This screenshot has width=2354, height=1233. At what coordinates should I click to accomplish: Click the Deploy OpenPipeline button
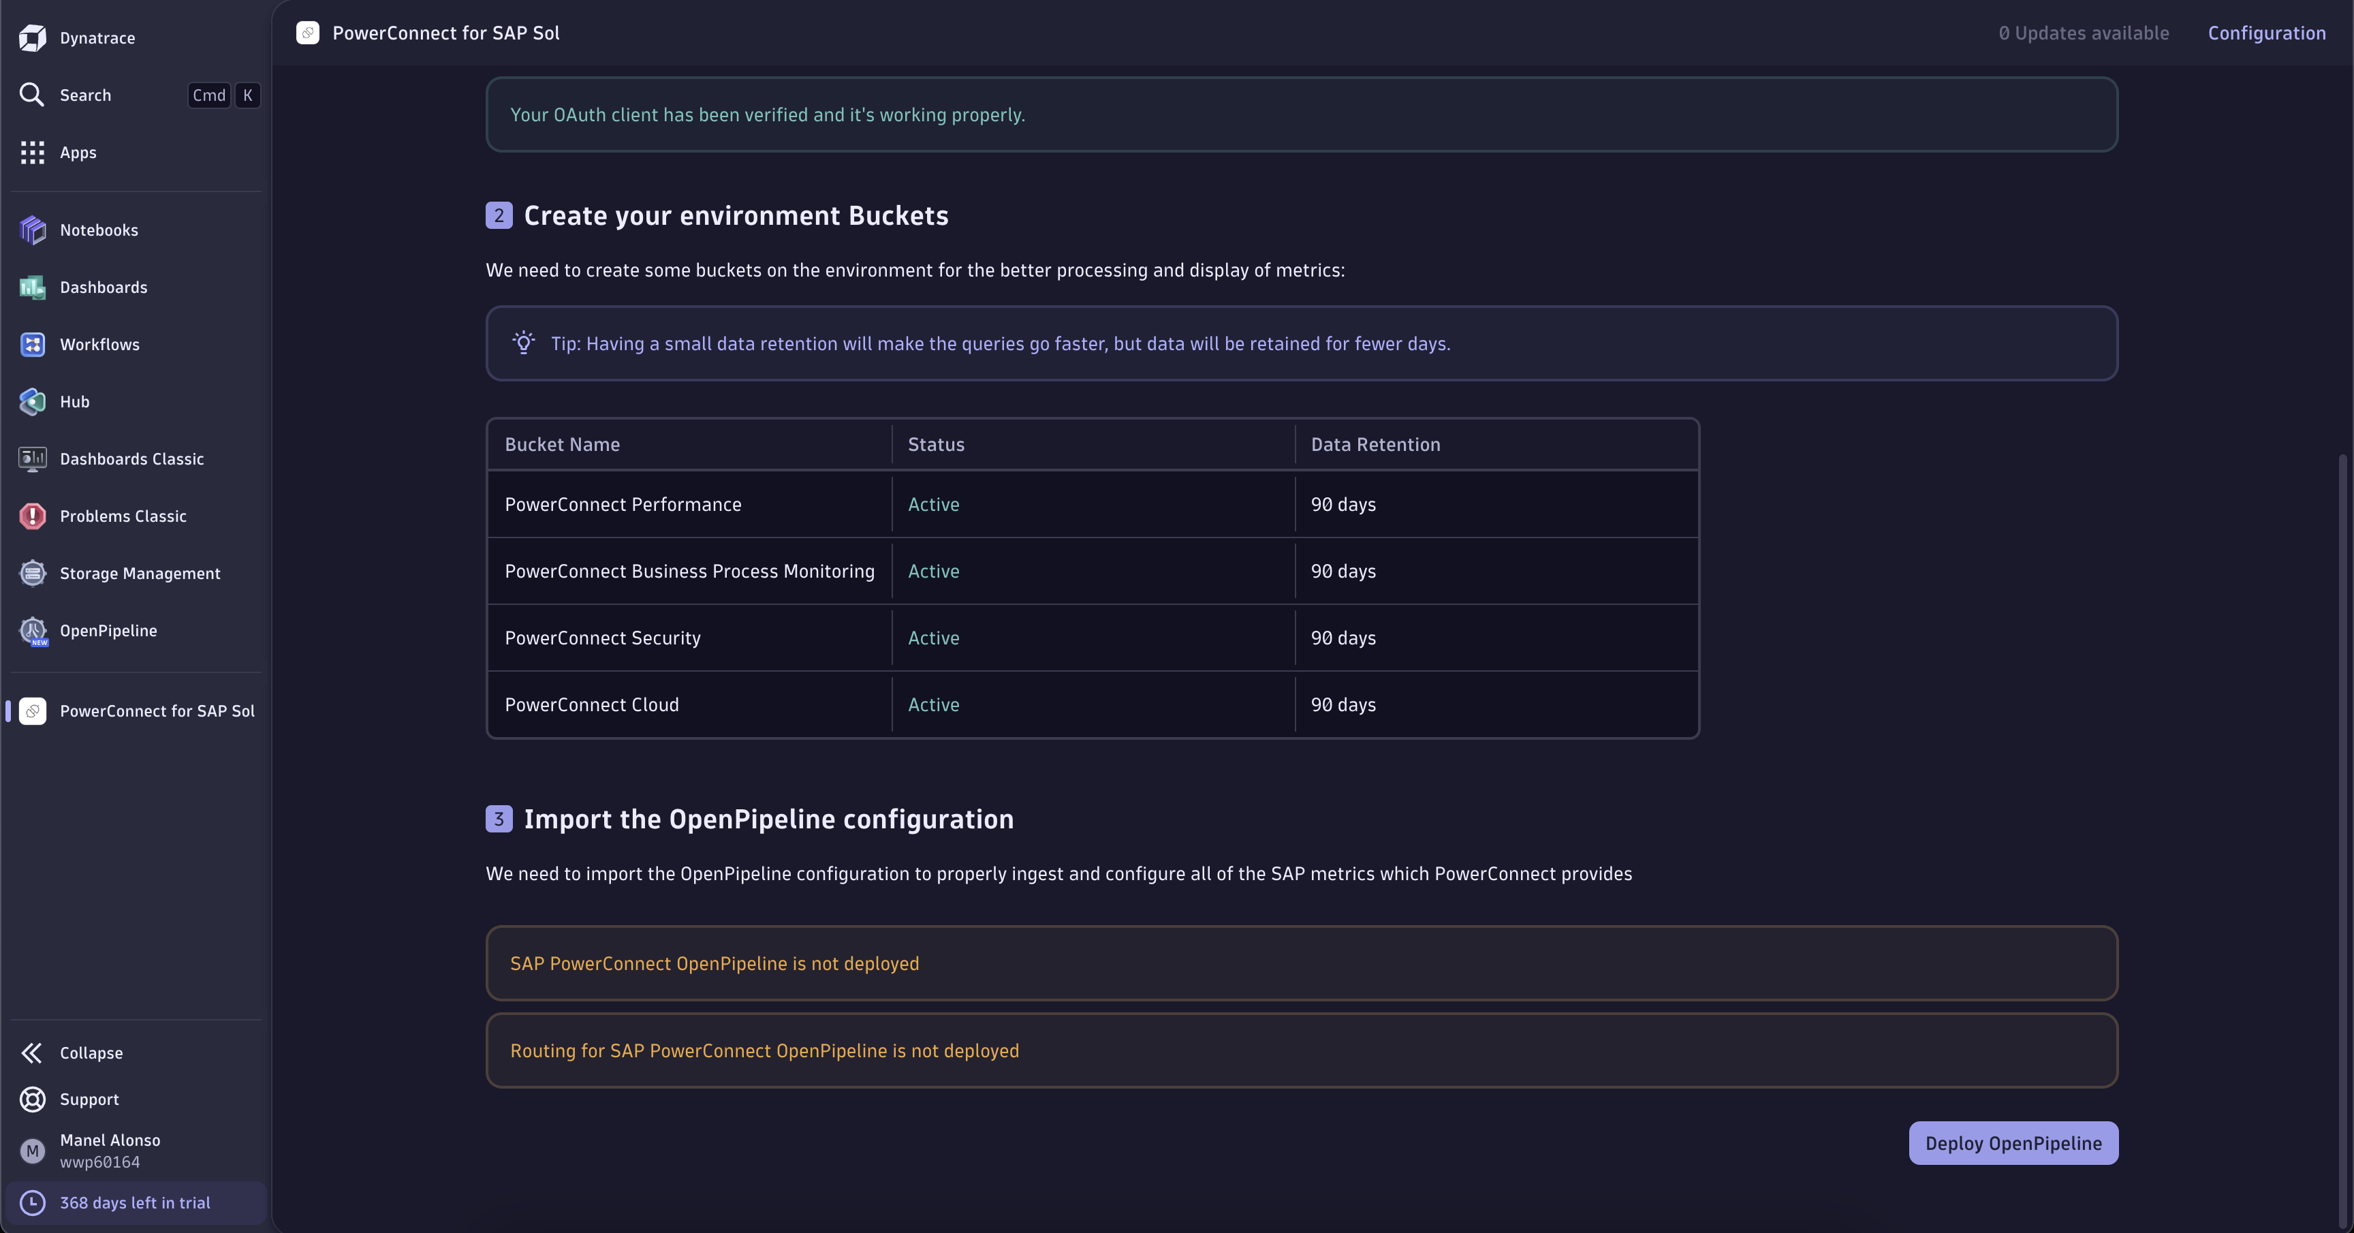click(x=2013, y=1144)
